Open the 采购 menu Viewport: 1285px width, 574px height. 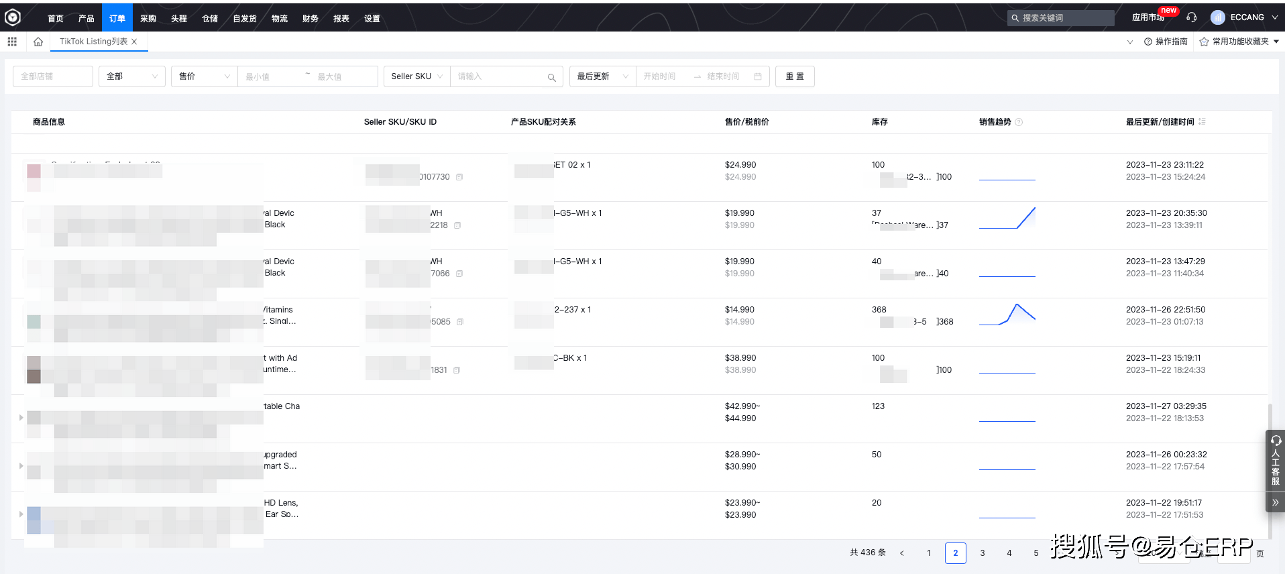click(x=148, y=18)
